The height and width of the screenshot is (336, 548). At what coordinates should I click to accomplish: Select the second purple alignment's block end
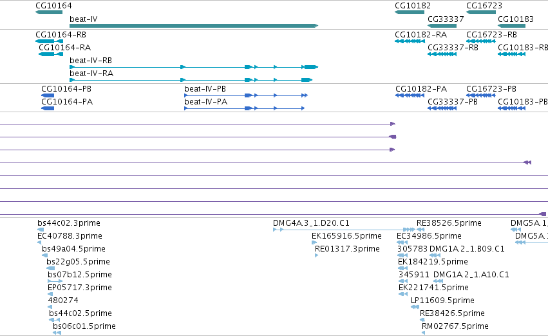[393, 137]
